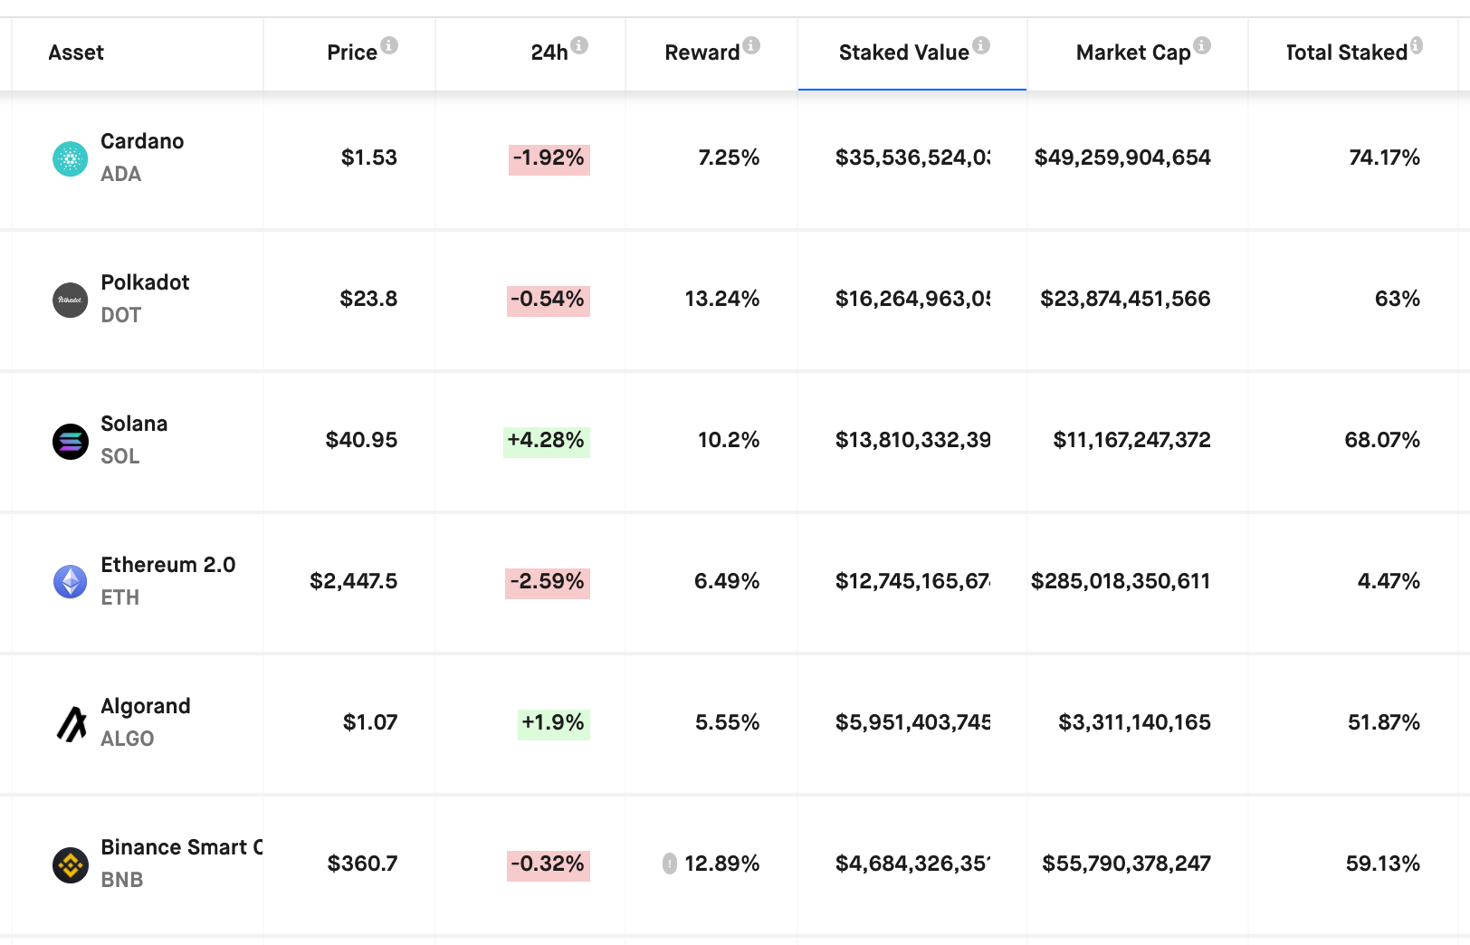The width and height of the screenshot is (1470, 945).
Task: Click the Algorand ALGO logo icon
Action: (x=71, y=723)
